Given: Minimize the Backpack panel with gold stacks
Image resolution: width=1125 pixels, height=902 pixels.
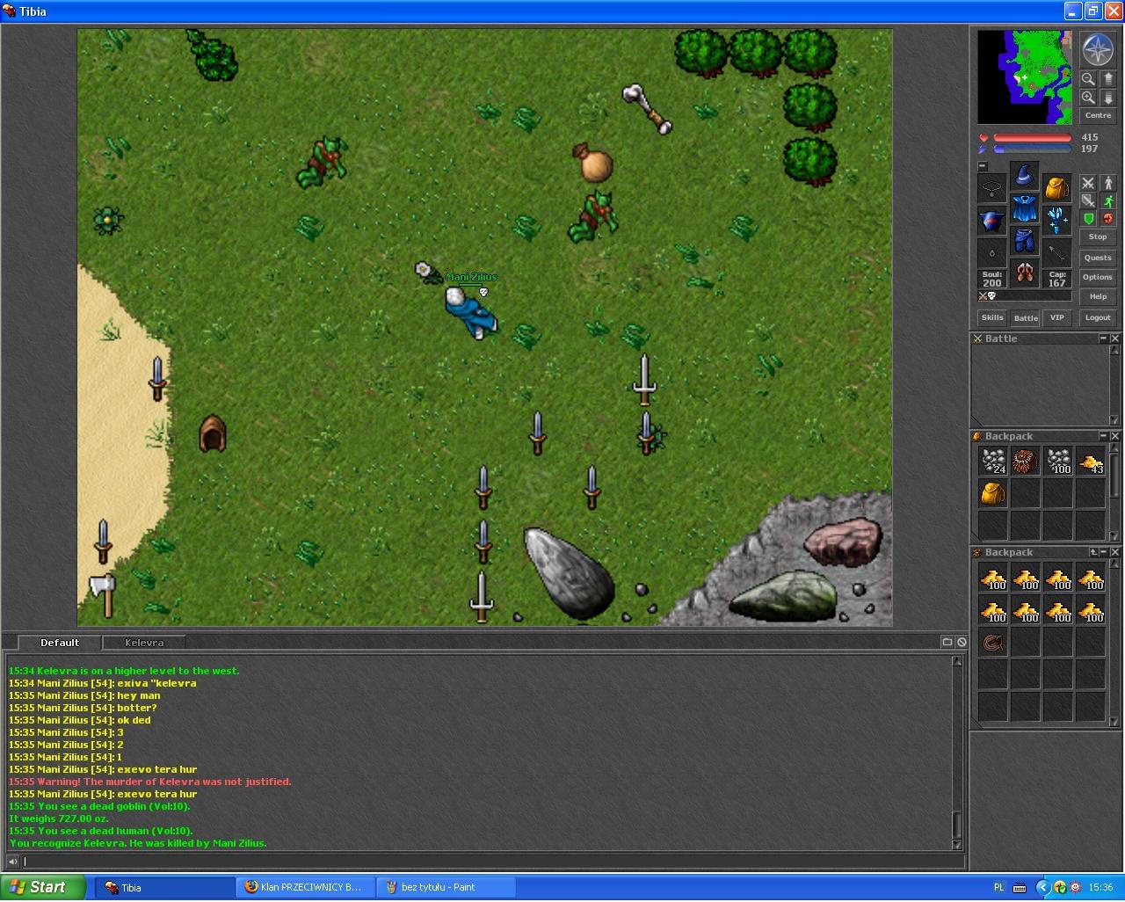Looking at the screenshot, I should click(x=1104, y=552).
